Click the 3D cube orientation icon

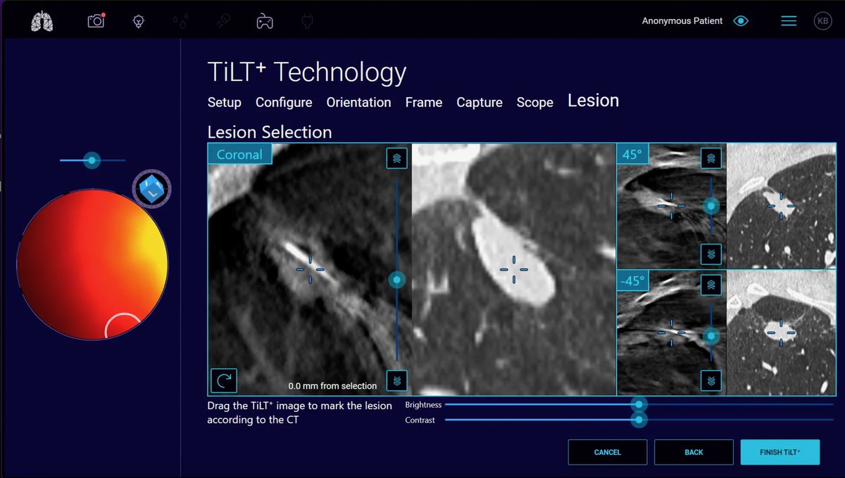pos(151,189)
